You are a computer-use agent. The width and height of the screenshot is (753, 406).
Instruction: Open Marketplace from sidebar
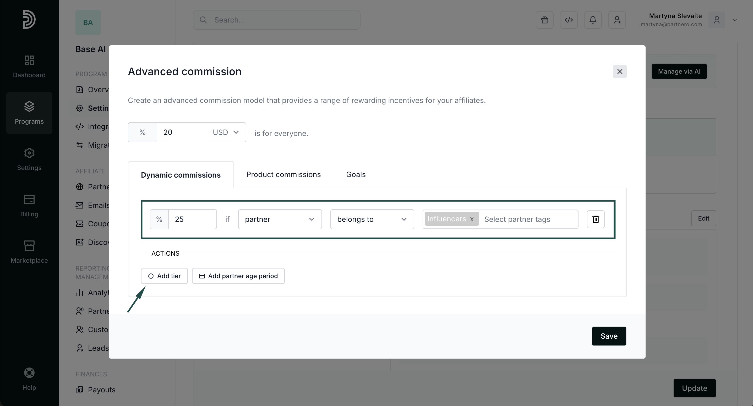(x=29, y=252)
